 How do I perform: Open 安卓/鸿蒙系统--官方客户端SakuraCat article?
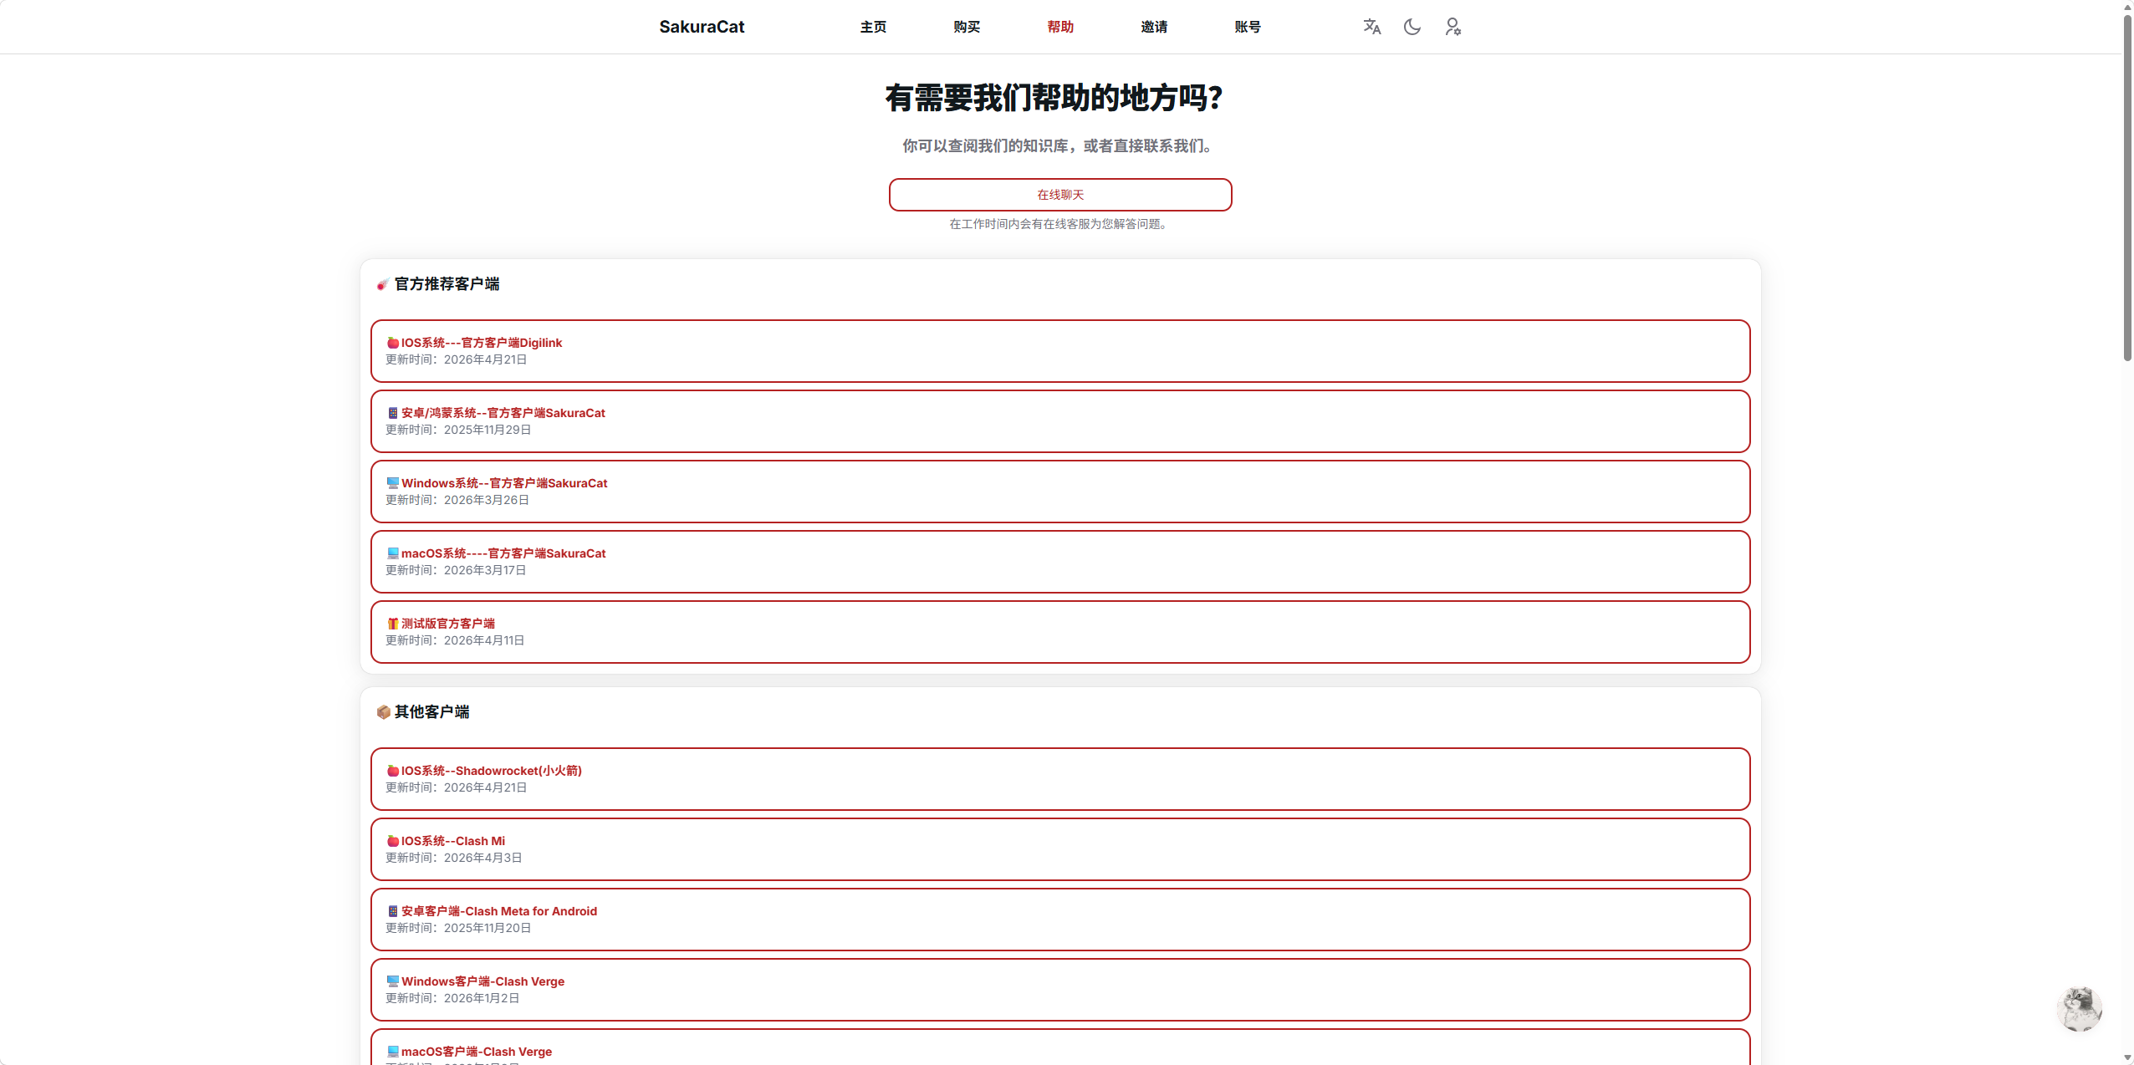[x=1060, y=421]
